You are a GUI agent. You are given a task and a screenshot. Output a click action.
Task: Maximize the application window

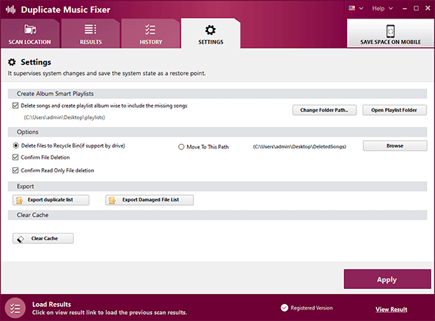click(416, 9)
